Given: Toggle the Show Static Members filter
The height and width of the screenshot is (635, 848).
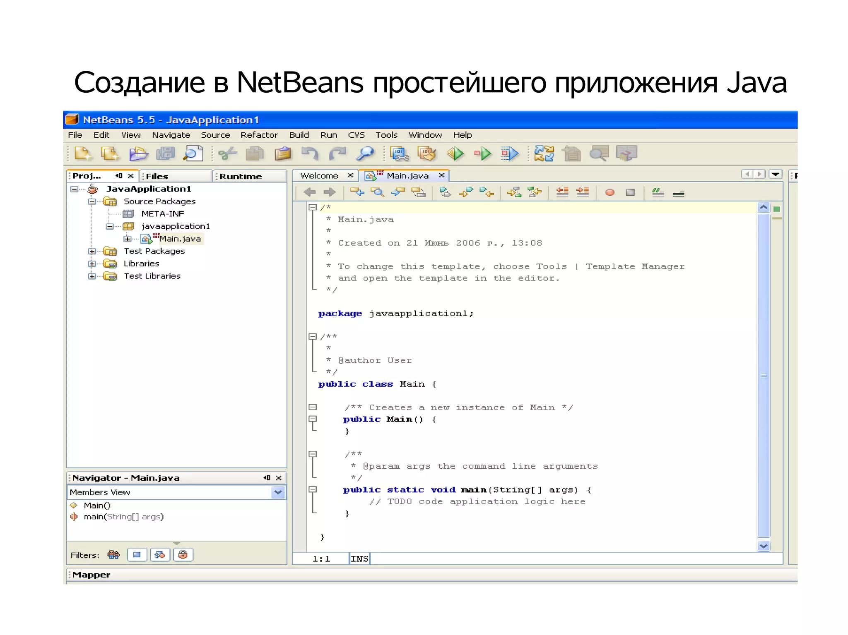Looking at the screenshot, I should pos(160,555).
